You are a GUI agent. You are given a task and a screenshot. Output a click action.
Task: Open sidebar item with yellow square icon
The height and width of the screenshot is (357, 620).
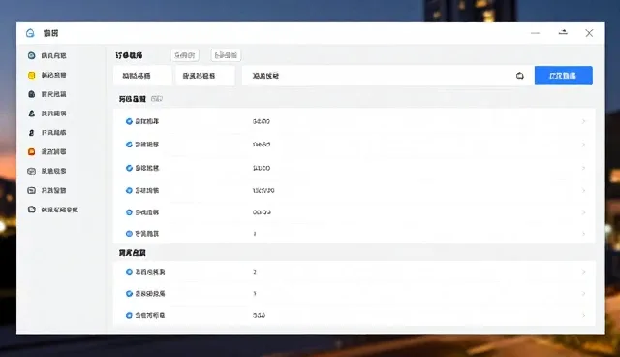[47, 75]
